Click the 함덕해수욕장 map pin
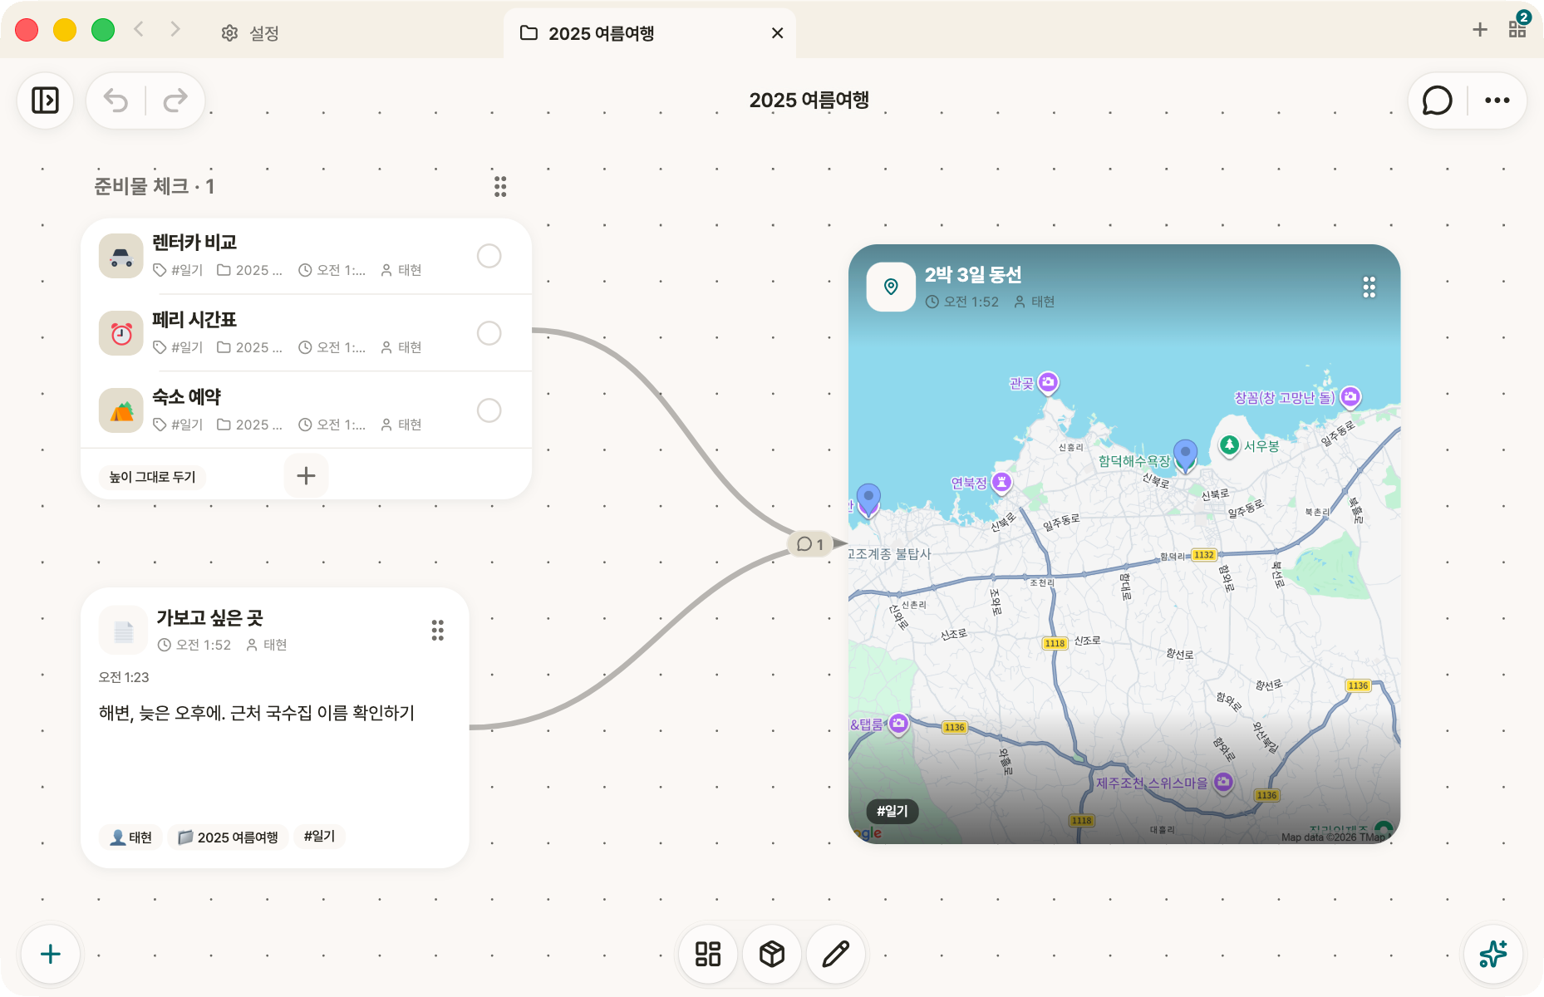 [x=1185, y=455]
